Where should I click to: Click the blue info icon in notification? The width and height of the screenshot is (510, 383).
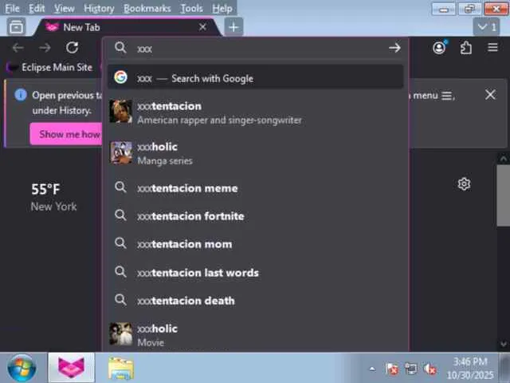21,95
